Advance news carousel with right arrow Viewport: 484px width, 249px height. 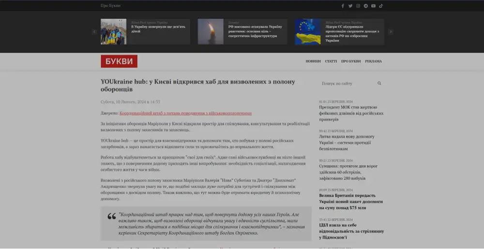[x=391, y=32]
